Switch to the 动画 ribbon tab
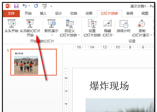The image size is (157, 112). click(x=89, y=13)
